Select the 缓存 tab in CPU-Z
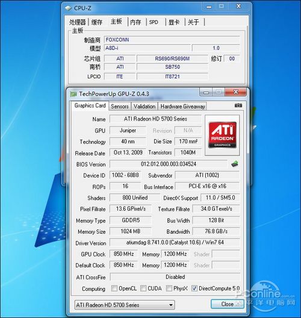The height and width of the screenshot is (318, 301). pyautogui.click(x=97, y=22)
